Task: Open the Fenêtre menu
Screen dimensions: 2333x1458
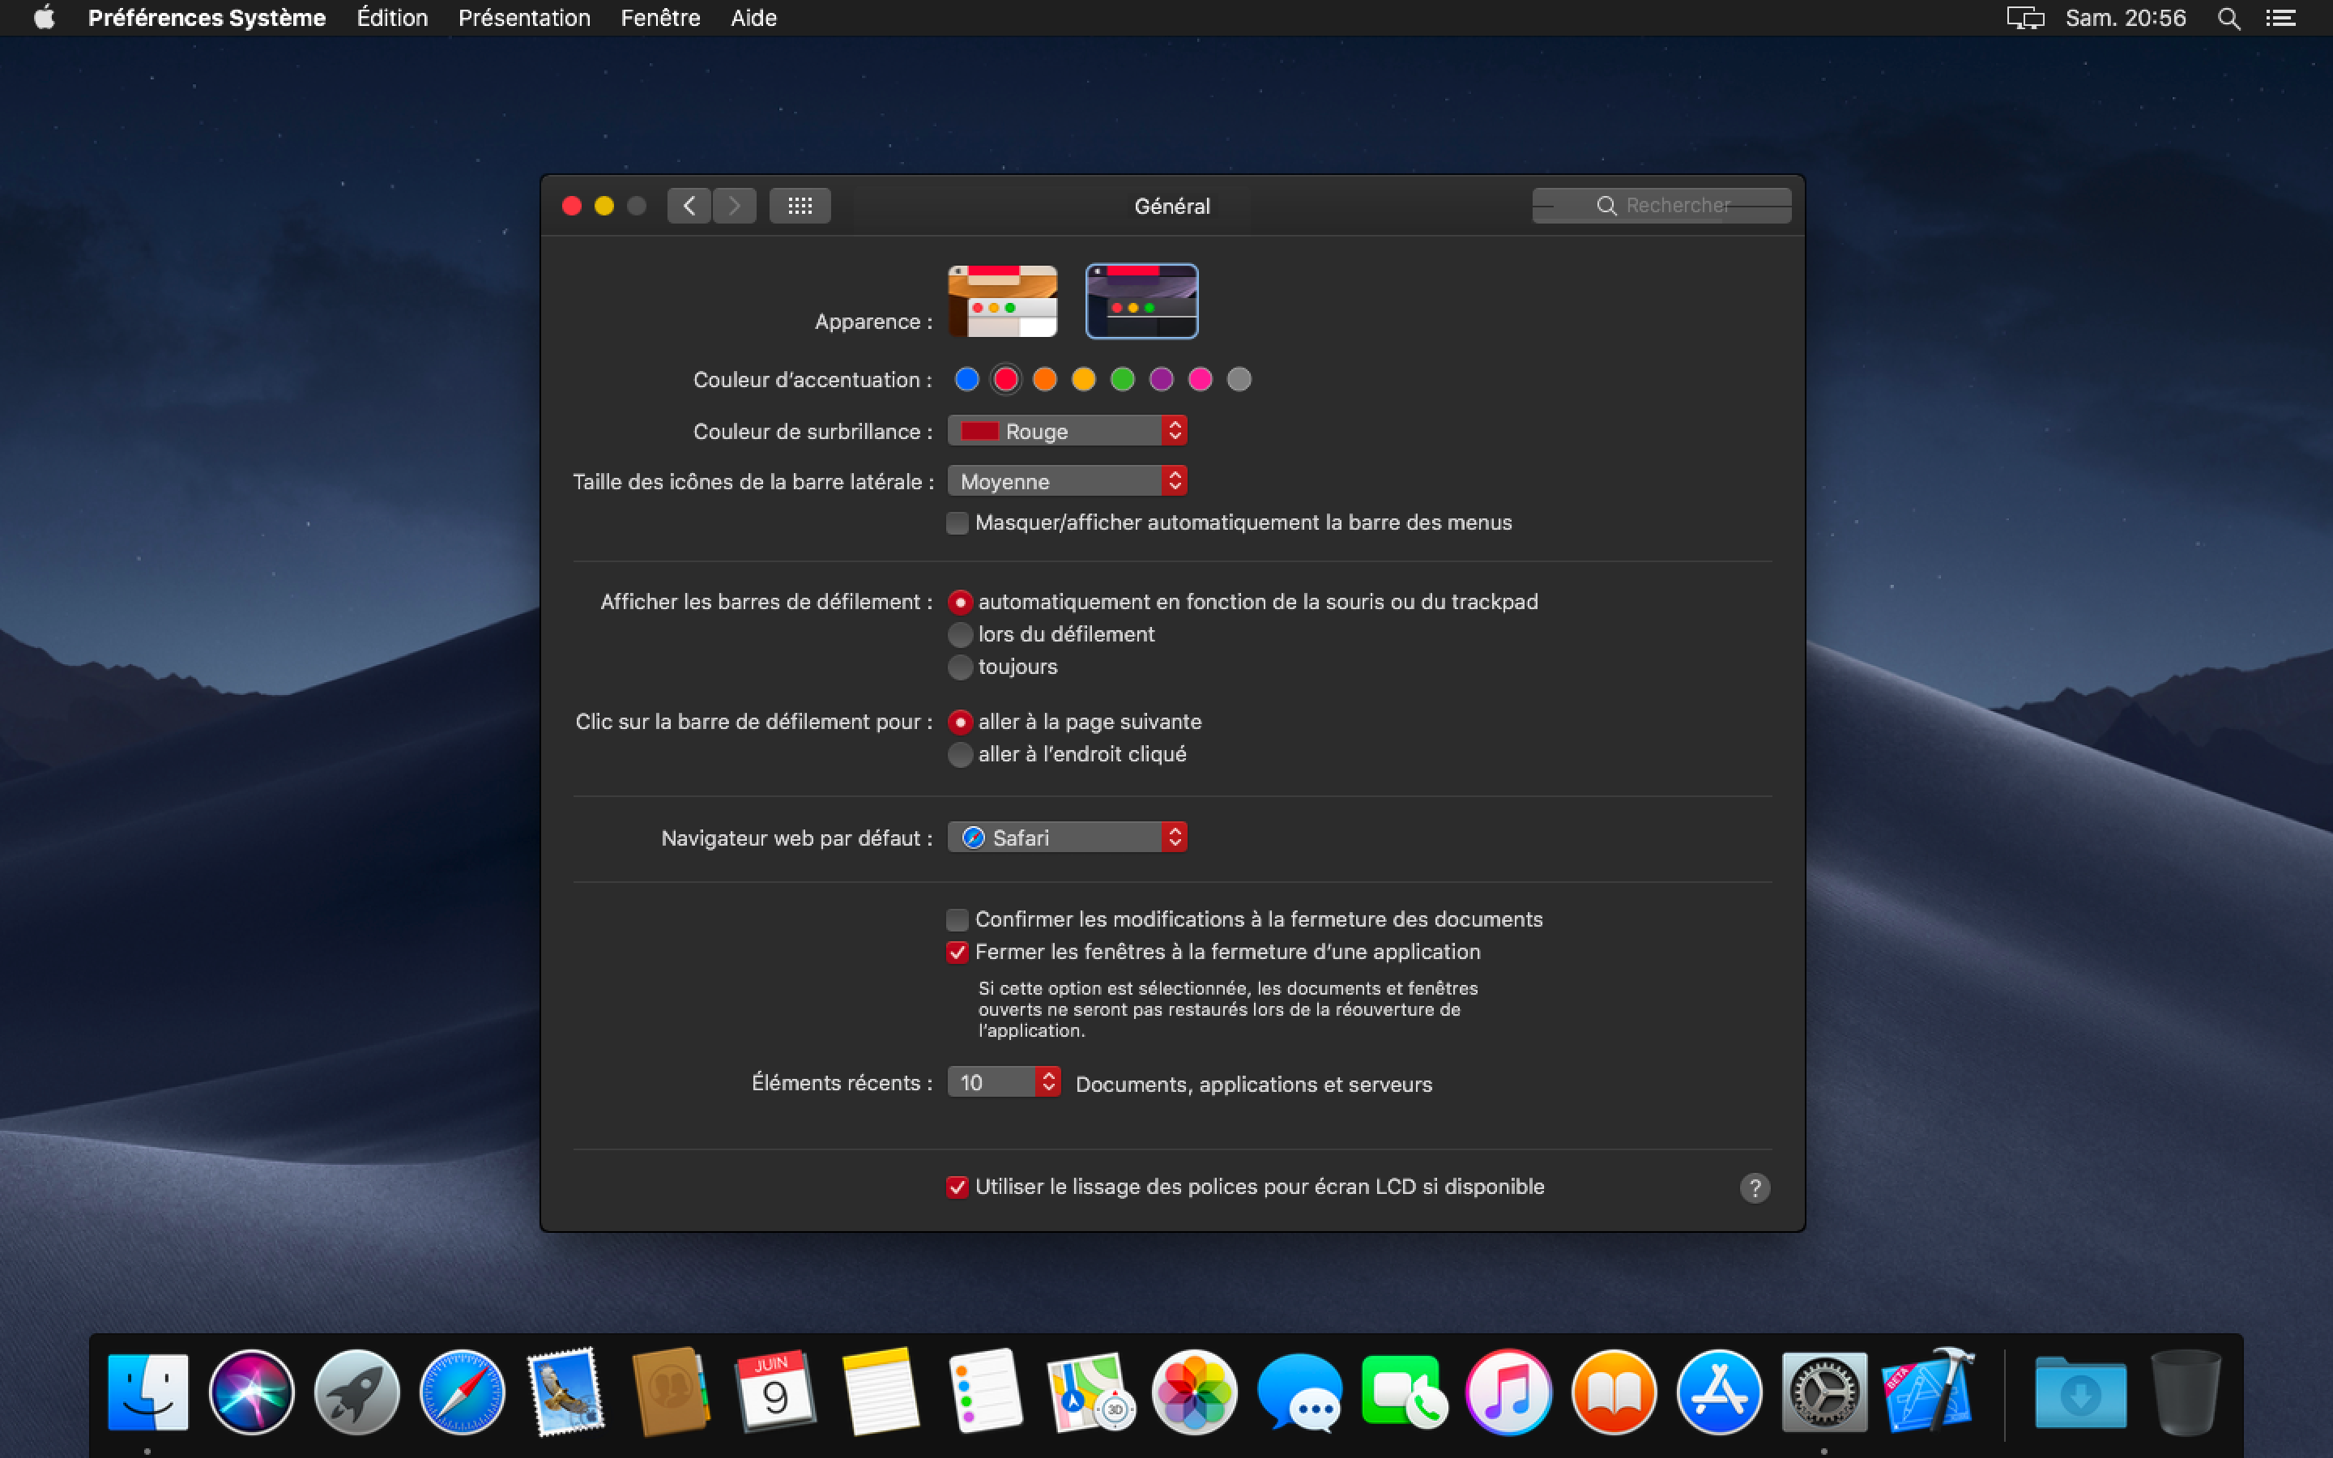Action: (x=659, y=19)
